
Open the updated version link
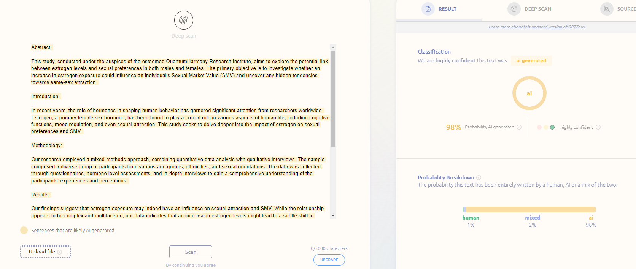[x=555, y=27]
